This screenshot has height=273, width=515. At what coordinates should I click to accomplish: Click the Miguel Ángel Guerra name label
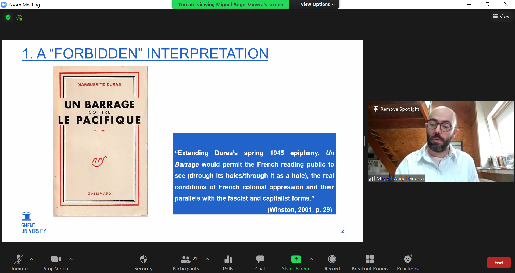coord(400,178)
